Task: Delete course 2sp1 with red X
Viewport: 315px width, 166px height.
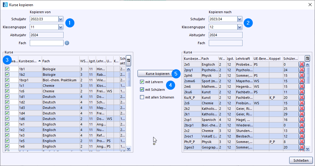Action: click(x=301, y=119)
